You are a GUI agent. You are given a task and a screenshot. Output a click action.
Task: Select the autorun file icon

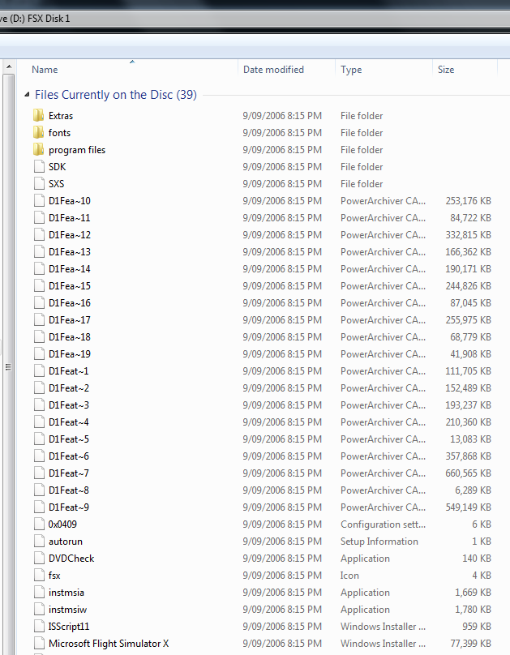[39, 541]
